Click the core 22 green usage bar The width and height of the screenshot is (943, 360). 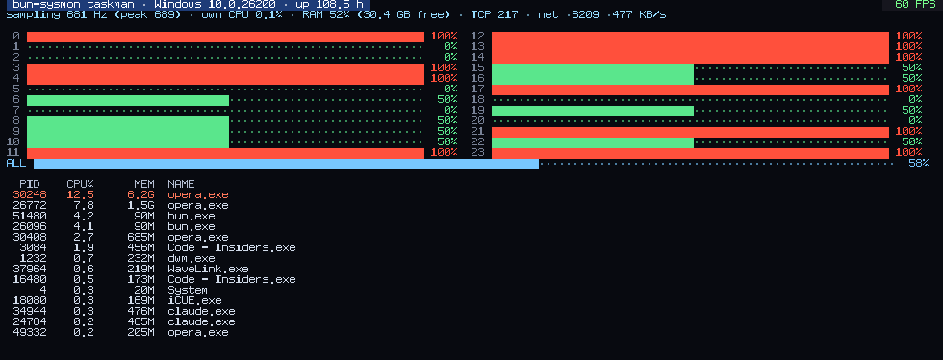[x=593, y=142]
